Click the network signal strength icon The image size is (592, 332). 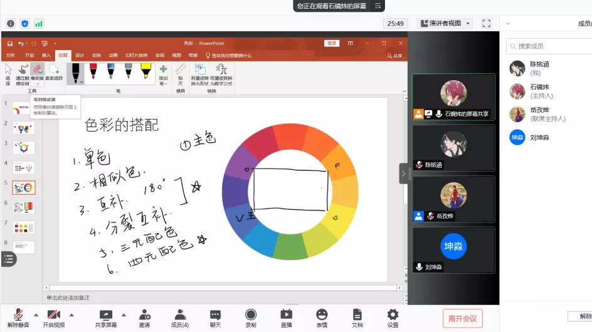click(x=39, y=23)
